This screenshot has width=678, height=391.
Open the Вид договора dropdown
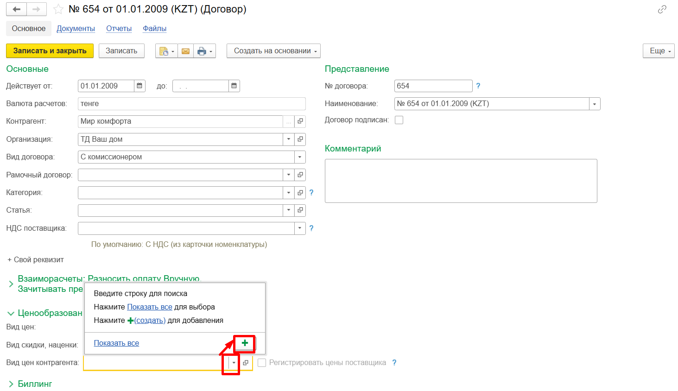tap(300, 157)
